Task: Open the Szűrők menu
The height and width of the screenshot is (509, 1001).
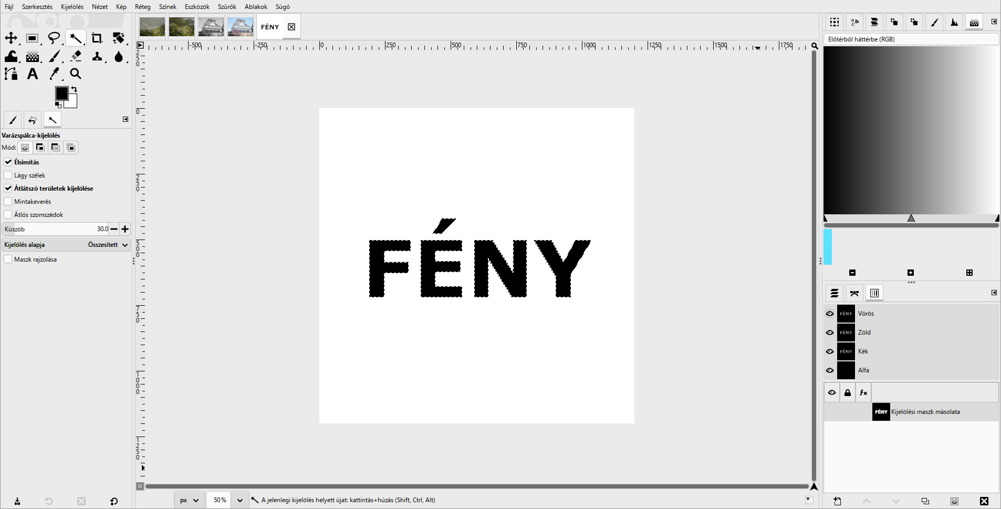Action: coord(227,7)
